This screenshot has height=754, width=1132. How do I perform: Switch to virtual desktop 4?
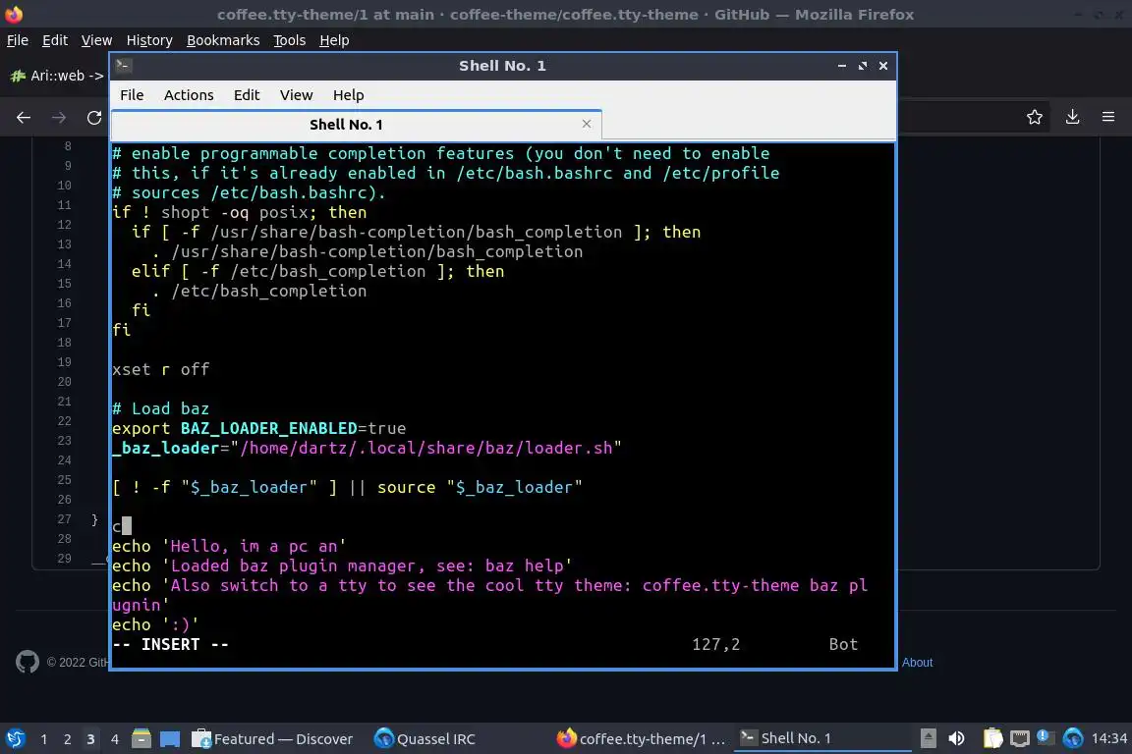(114, 739)
